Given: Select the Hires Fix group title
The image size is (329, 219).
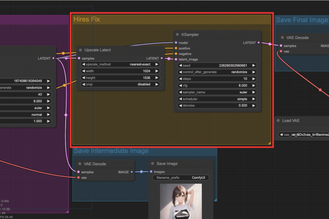Looking at the screenshot, I should pos(87,20).
